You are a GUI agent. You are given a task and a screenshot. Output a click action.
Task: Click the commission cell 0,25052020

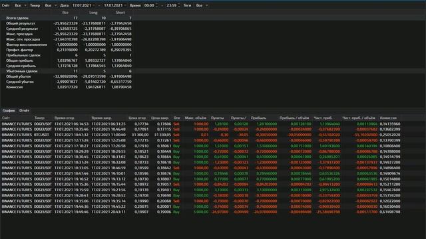pos(390,135)
